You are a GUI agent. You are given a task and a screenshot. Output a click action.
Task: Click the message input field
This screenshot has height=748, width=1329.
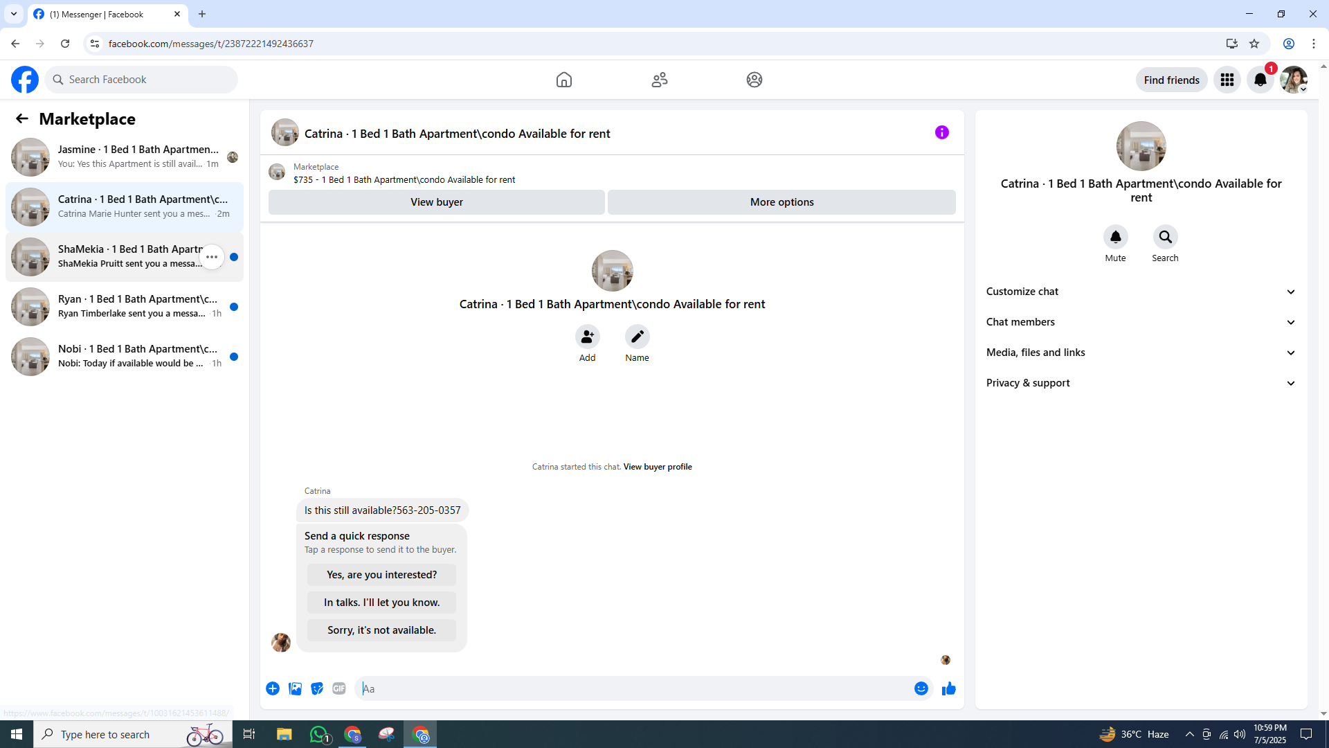click(x=633, y=688)
